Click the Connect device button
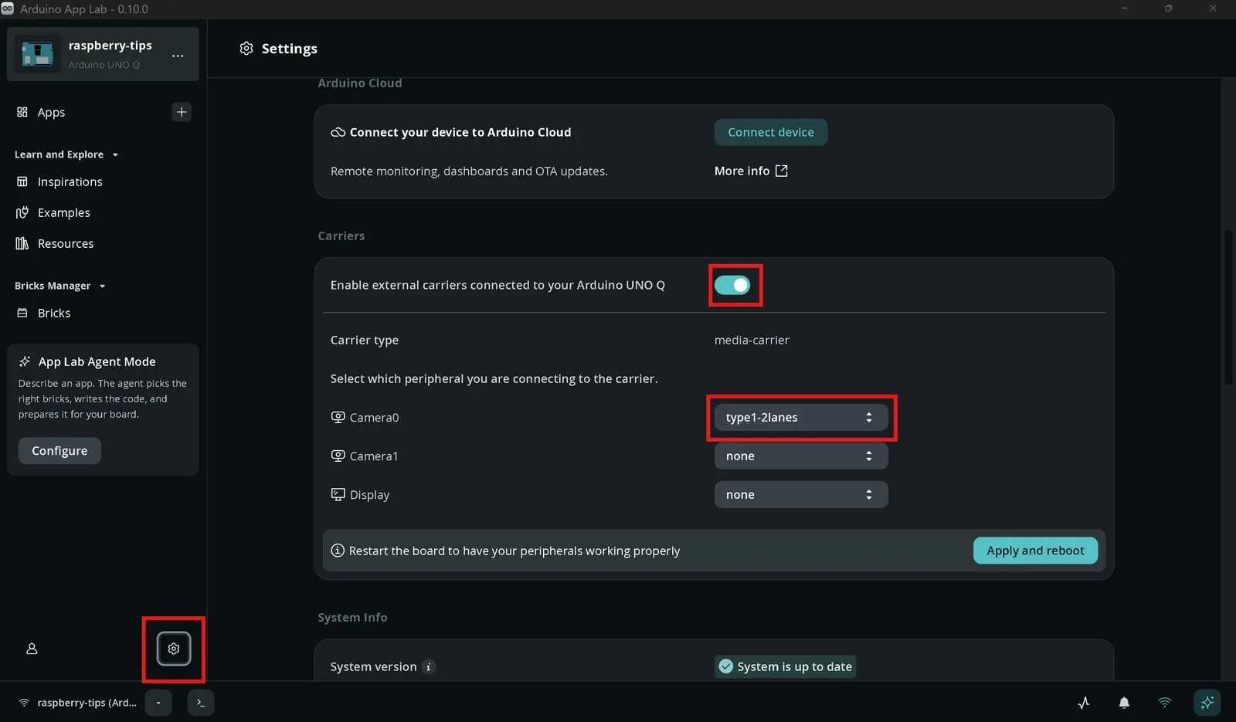Image resolution: width=1236 pixels, height=722 pixels. 771,132
